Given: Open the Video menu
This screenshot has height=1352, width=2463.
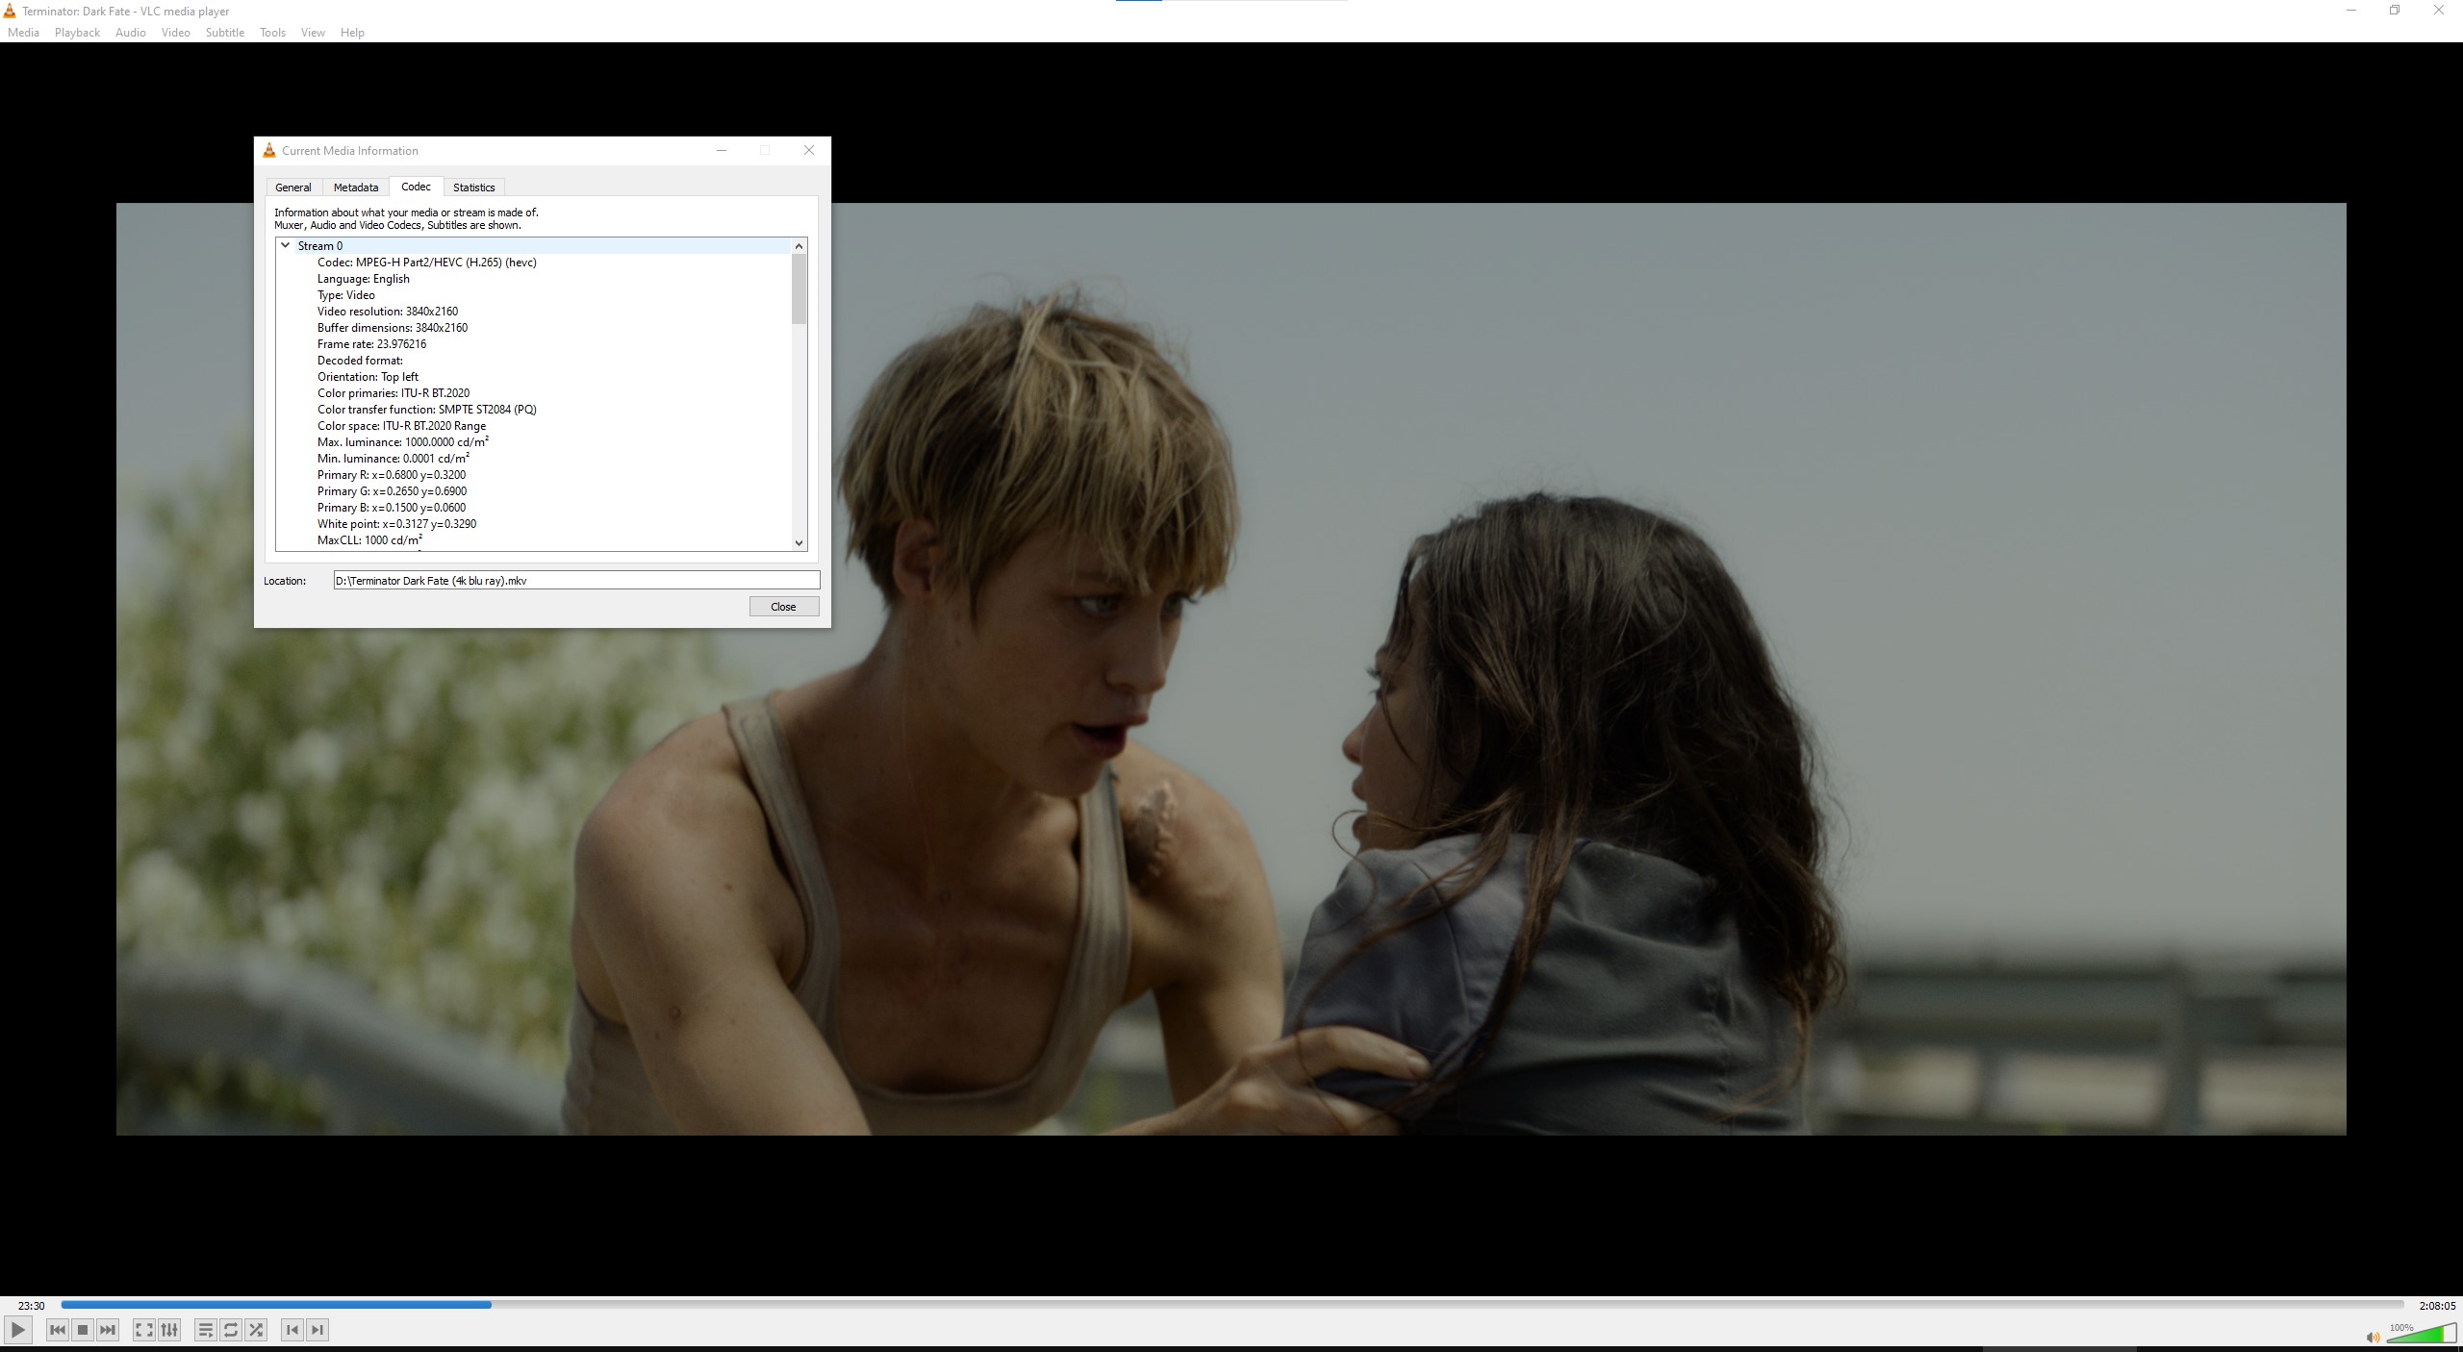Looking at the screenshot, I should coord(175,33).
